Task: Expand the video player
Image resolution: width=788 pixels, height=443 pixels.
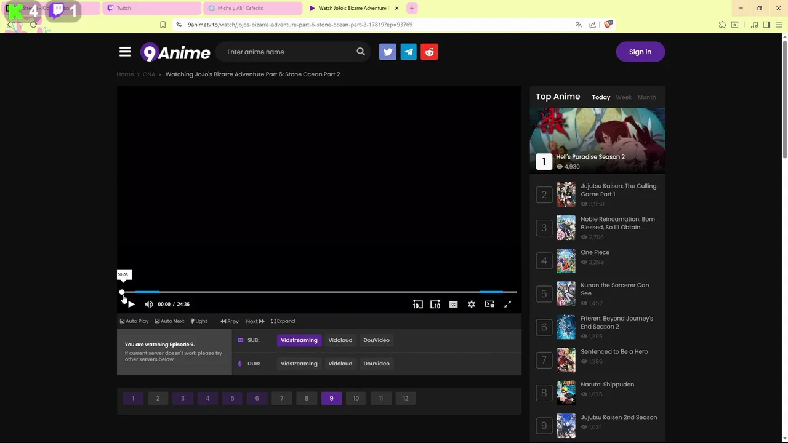Action: [283, 321]
